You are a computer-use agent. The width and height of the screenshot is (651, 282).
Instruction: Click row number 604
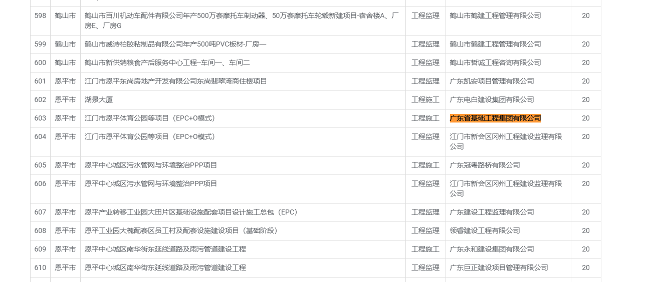(x=40, y=137)
